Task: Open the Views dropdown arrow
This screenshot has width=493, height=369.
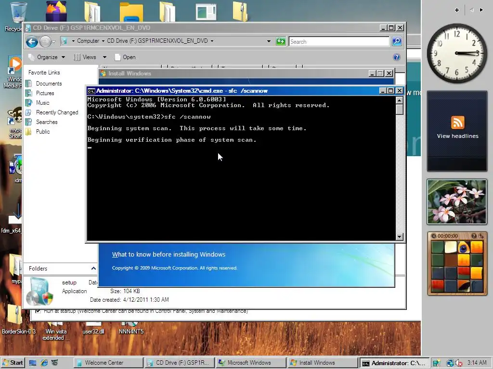Action: pyautogui.click(x=104, y=57)
